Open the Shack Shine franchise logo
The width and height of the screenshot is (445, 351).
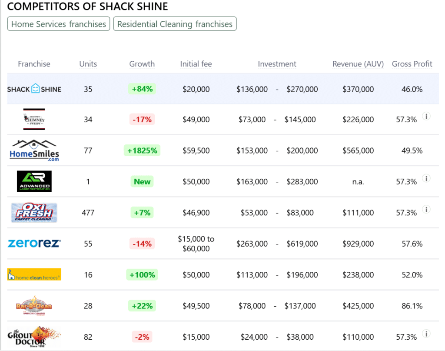tap(34, 89)
